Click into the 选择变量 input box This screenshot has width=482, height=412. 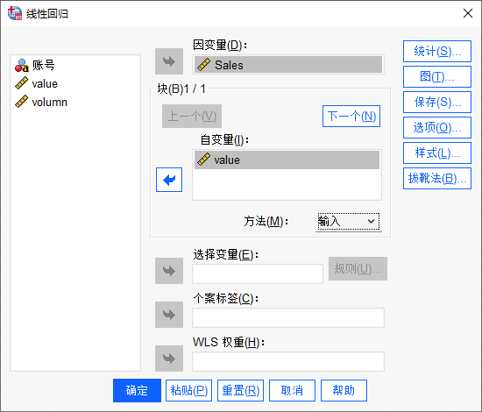258,273
